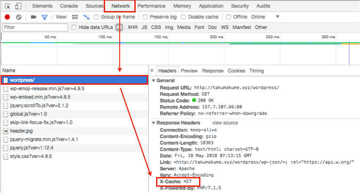Collapse the General section
360x193 pixels.
click(153, 80)
